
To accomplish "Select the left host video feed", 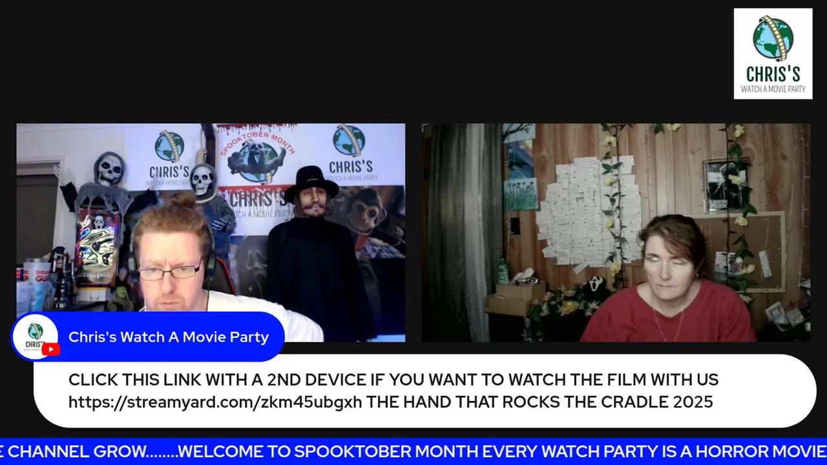I will pyautogui.click(x=211, y=232).
